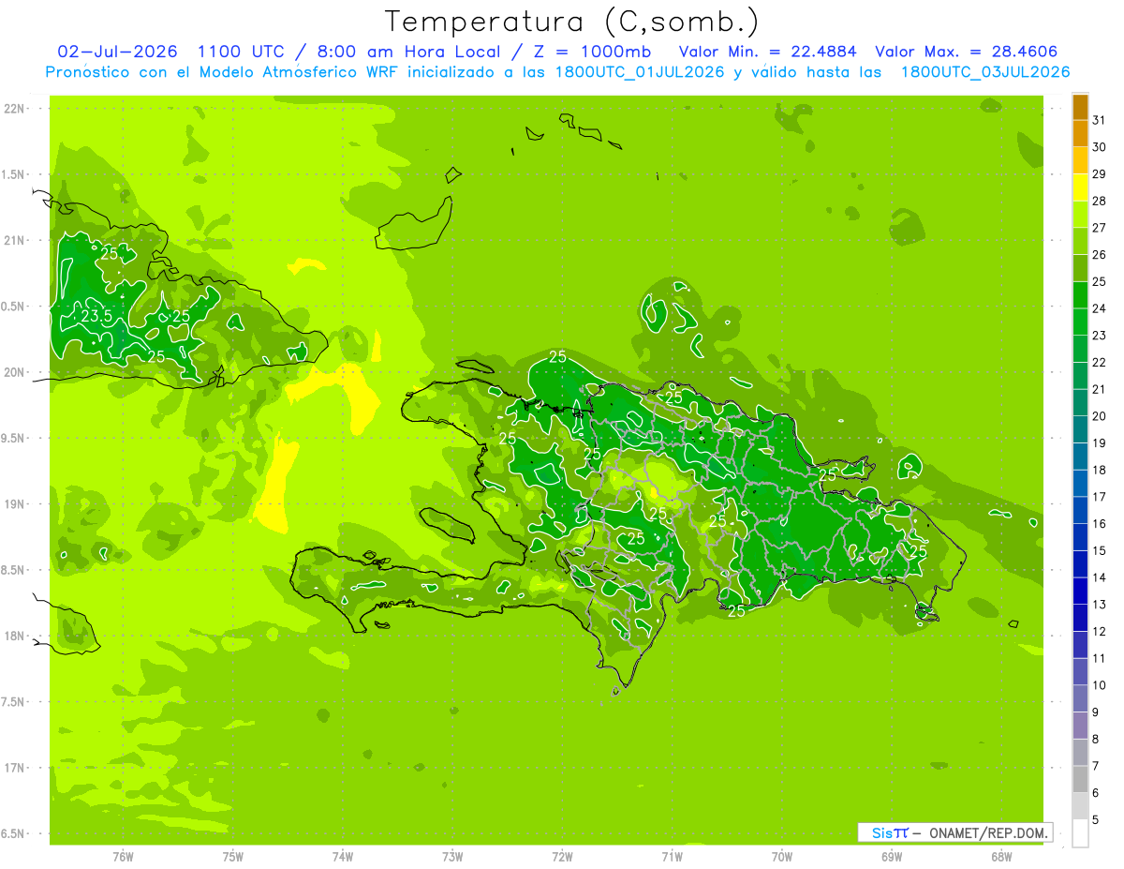1124x869 pixels.
Task: Click the orange 31 degree color swatch
Action: 1080,107
